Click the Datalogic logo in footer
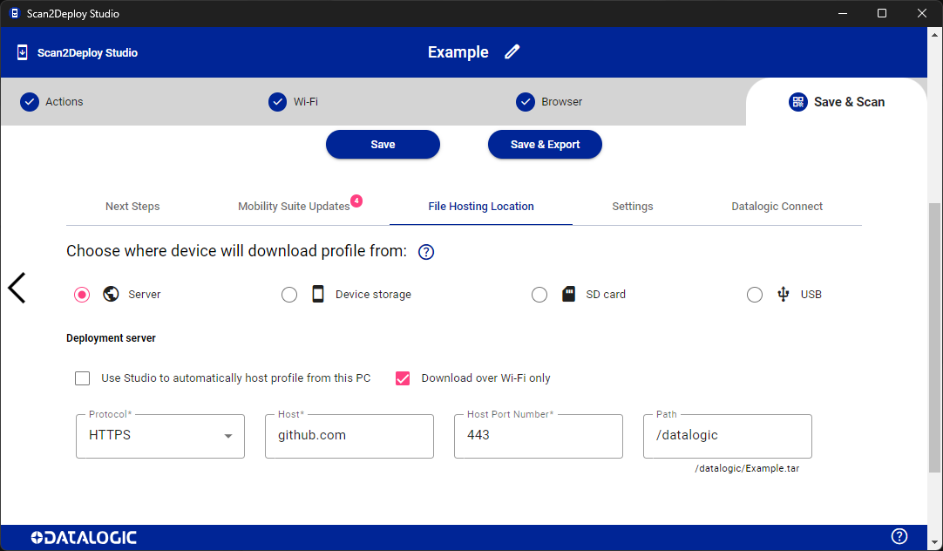The height and width of the screenshot is (551, 943). tap(84, 537)
